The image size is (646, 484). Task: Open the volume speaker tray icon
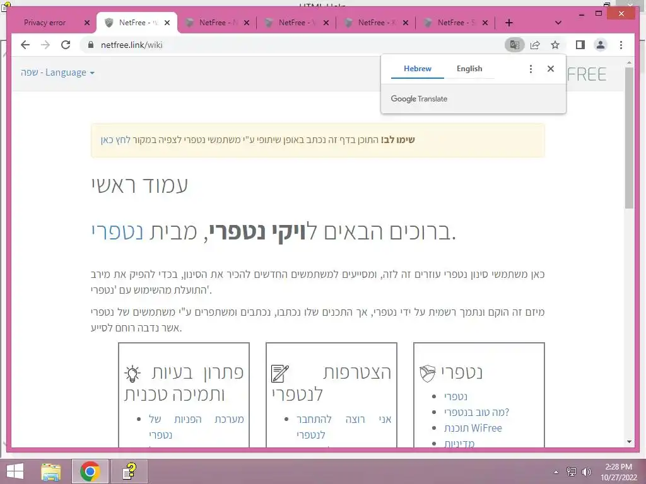pyautogui.click(x=586, y=472)
